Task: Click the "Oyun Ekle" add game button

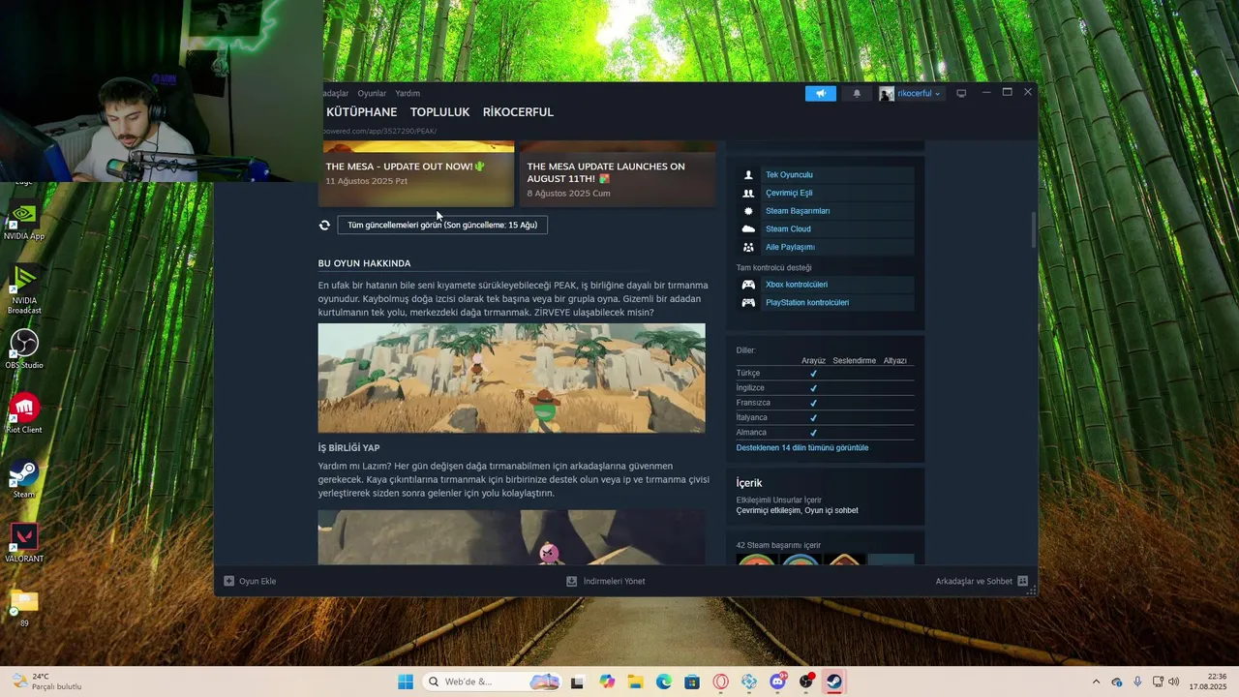Action: click(x=250, y=581)
